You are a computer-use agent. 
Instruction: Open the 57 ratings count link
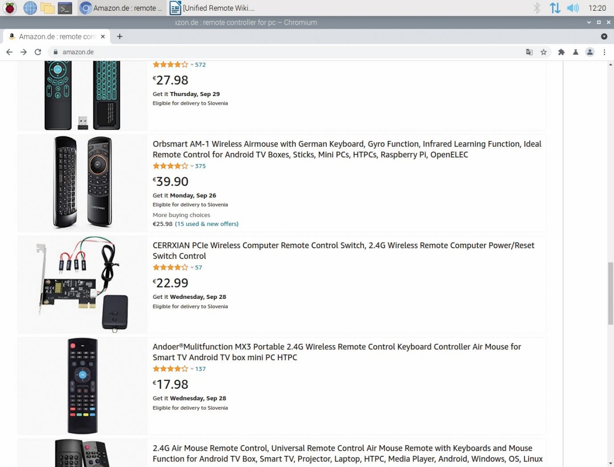point(199,268)
